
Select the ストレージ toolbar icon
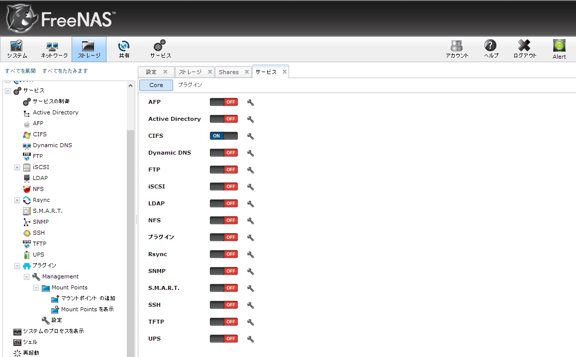tap(89, 49)
